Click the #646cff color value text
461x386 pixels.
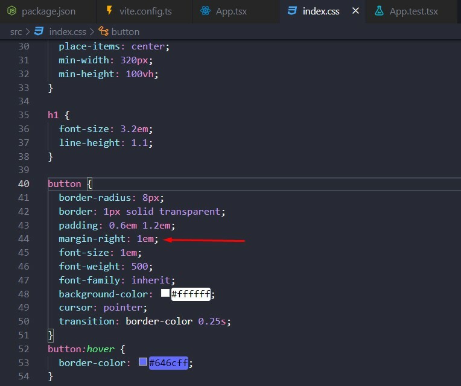coord(168,363)
